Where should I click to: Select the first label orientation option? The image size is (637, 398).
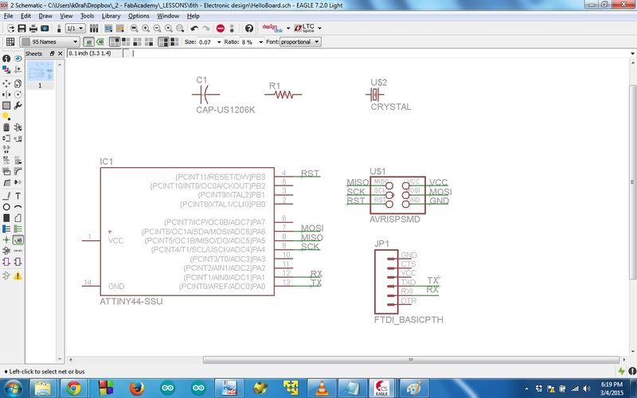tap(115, 42)
